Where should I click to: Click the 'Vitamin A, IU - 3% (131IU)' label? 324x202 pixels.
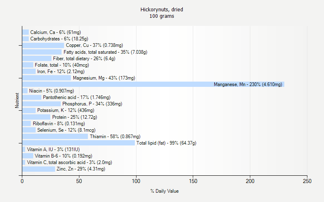tap(53, 149)
